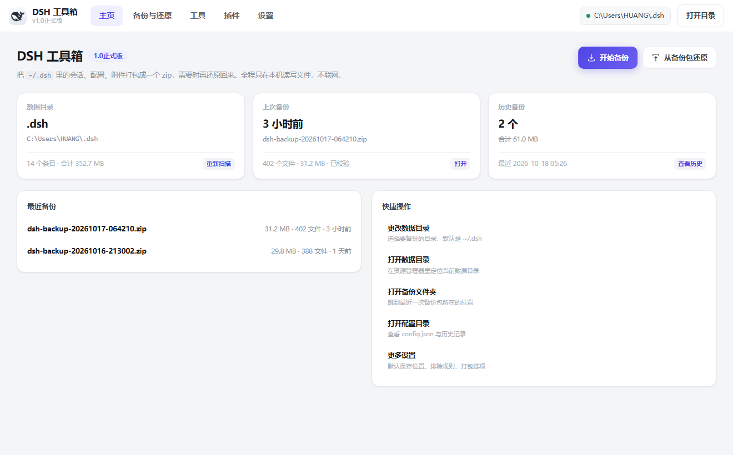Click the upload icon in 从备份包还原

pos(656,58)
